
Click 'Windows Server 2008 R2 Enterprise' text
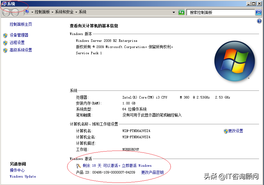(x=106, y=41)
